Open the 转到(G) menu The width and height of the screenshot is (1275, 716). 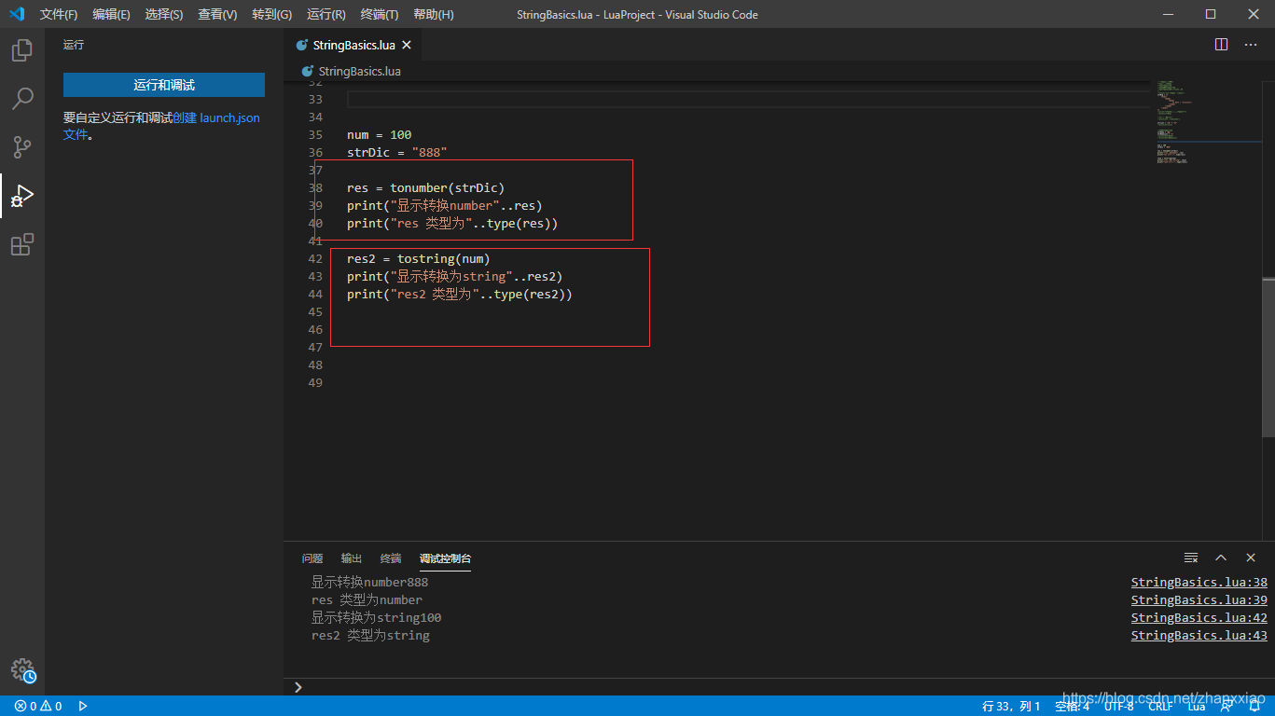(x=271, y=14)
